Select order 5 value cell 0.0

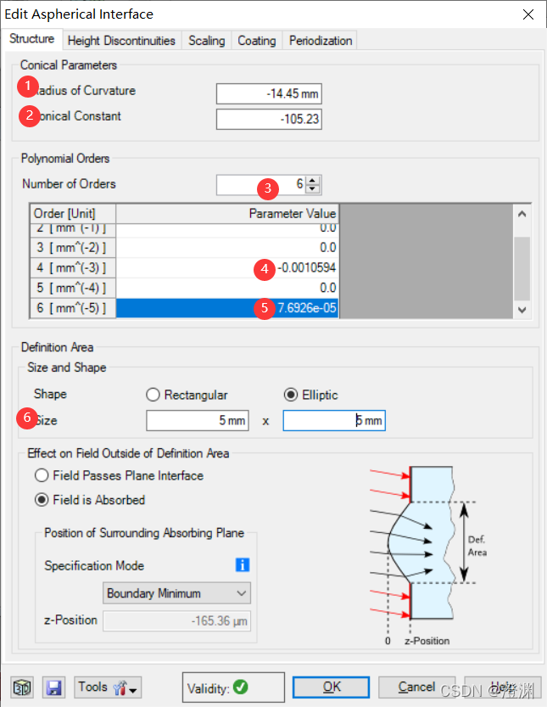pos(227,288)
